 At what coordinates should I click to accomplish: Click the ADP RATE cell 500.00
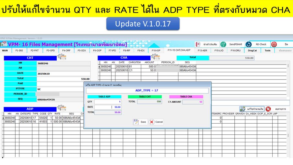[x=57, y=122]
